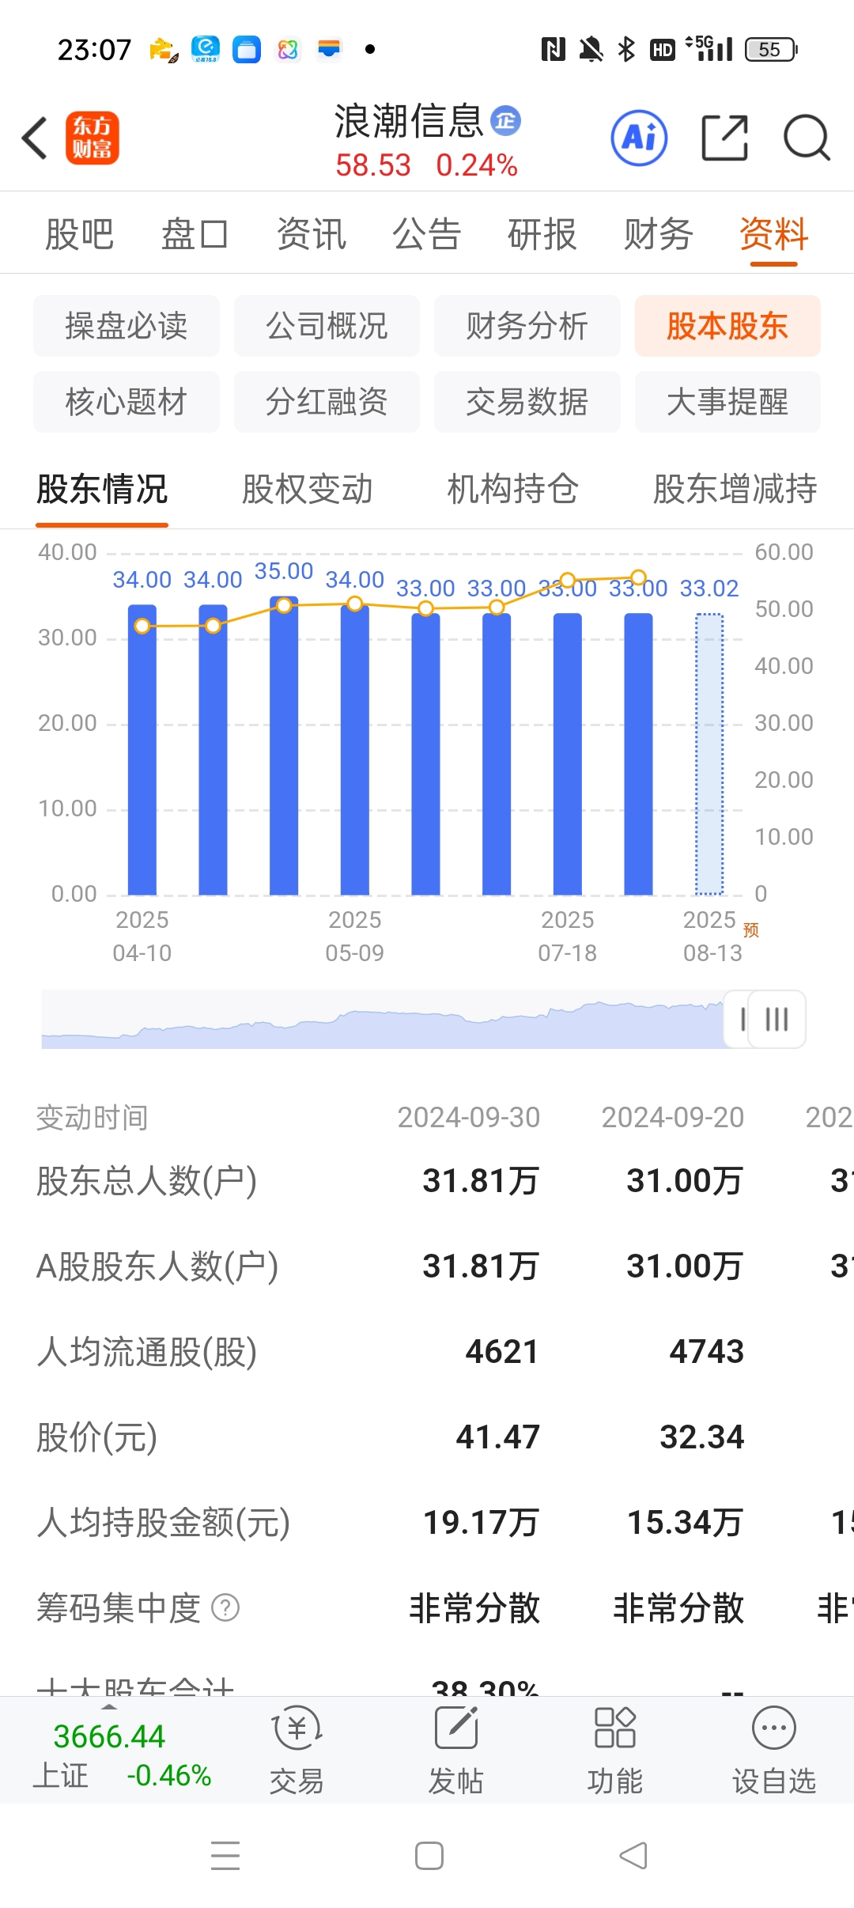Open 操盘必读 section
This screenshot has height=1908, width=854.
click(127, 326)
